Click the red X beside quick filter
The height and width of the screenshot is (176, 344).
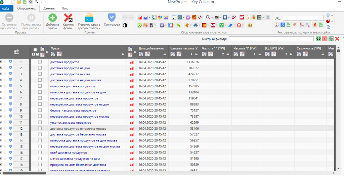click(337, 39)
